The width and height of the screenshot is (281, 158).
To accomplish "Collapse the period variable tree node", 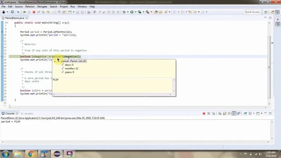I will coord(55,61).
